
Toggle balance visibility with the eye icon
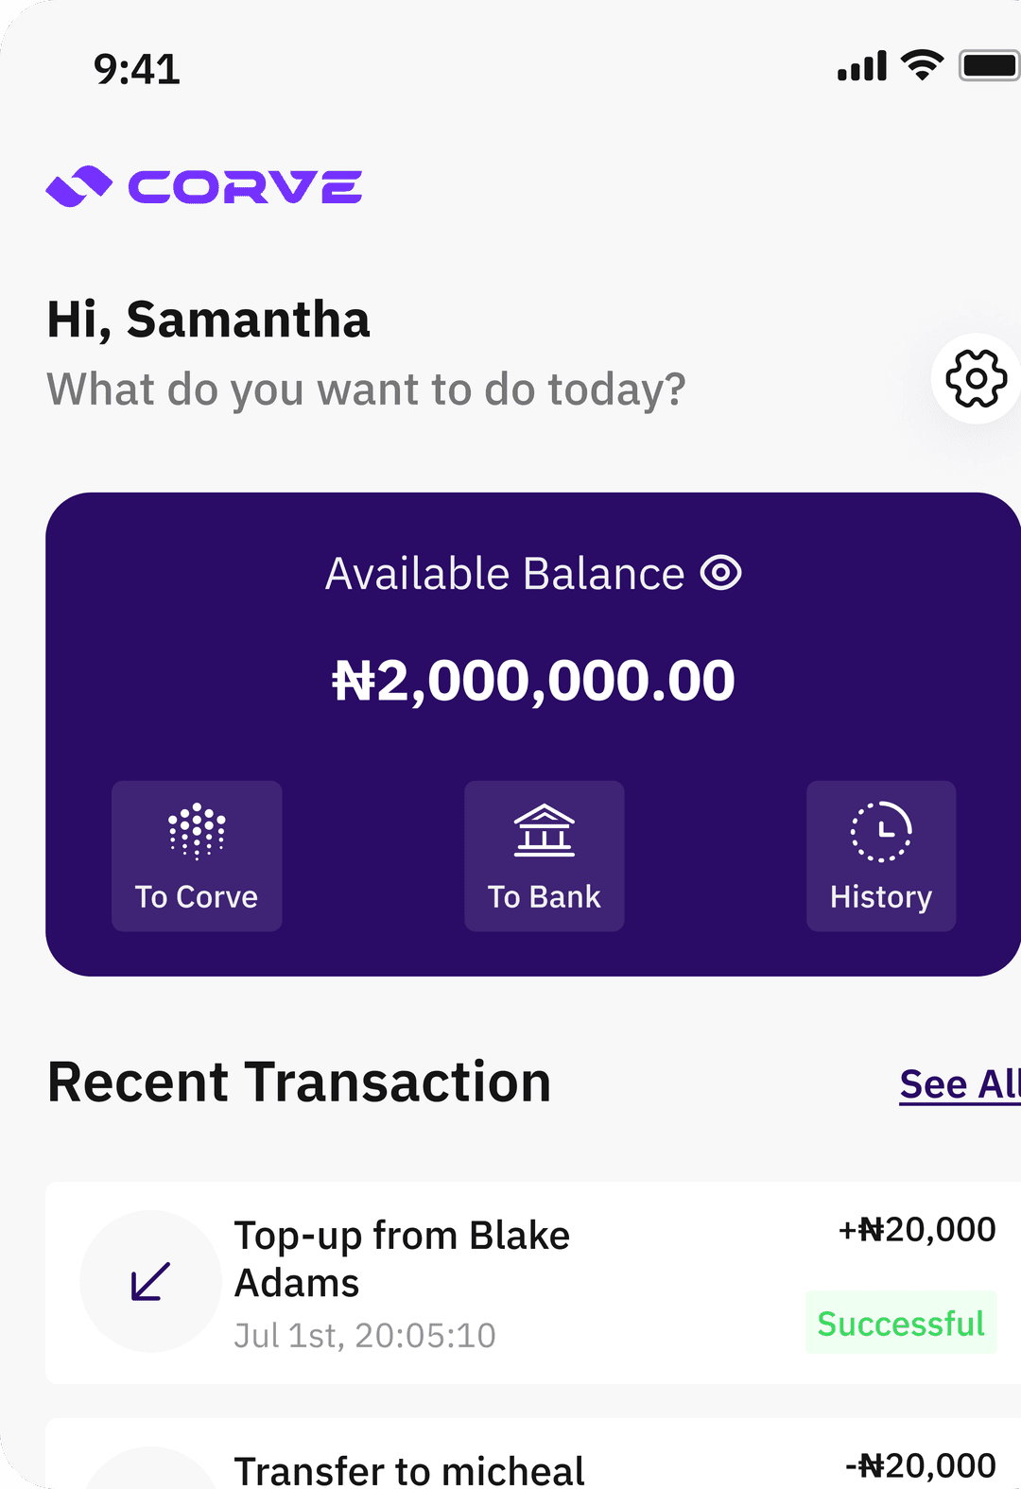(720, 573)
